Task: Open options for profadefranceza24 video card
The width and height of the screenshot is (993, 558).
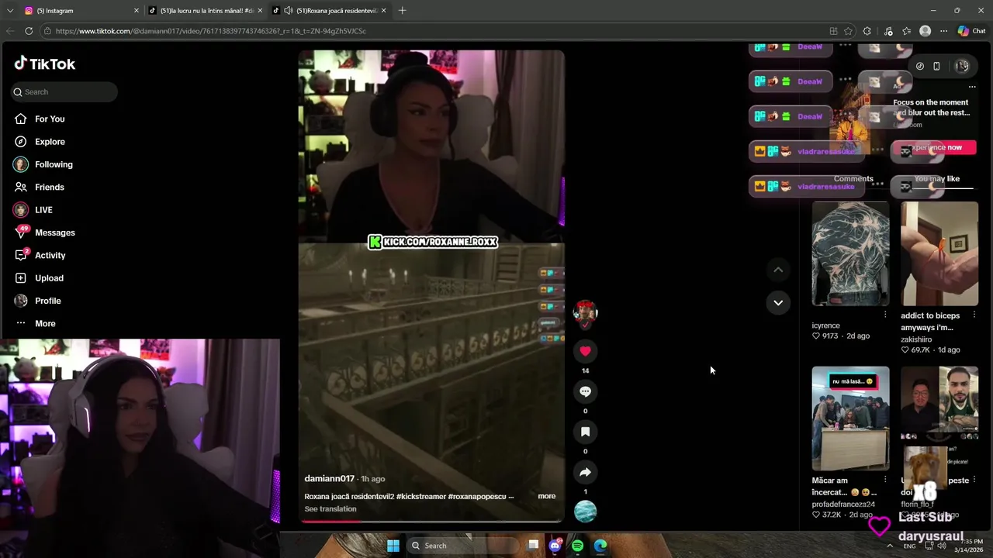Action: 885,480
